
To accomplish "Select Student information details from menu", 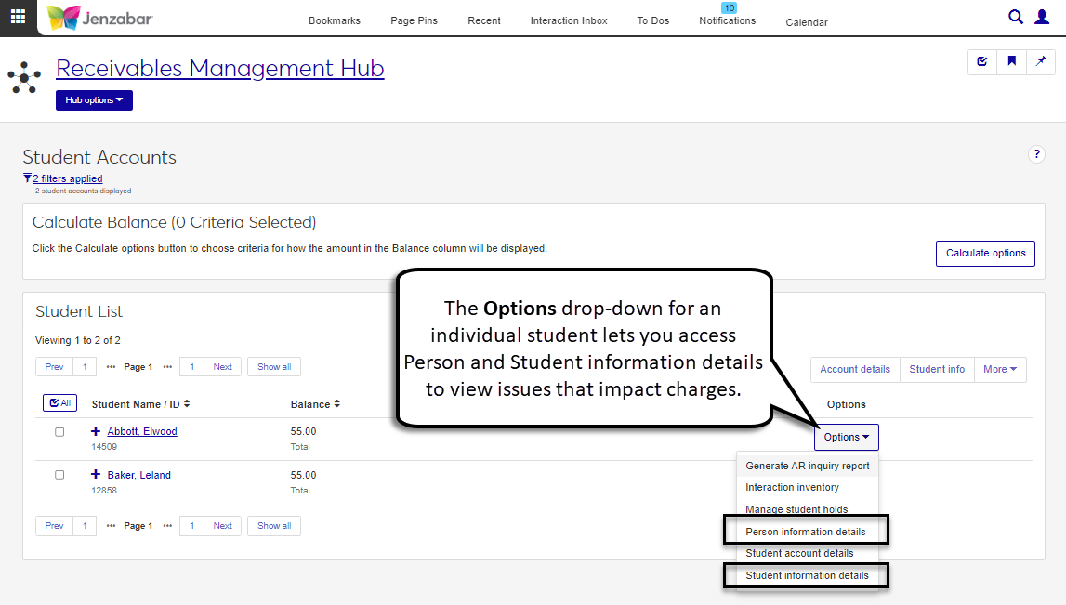I will point(807,575).
